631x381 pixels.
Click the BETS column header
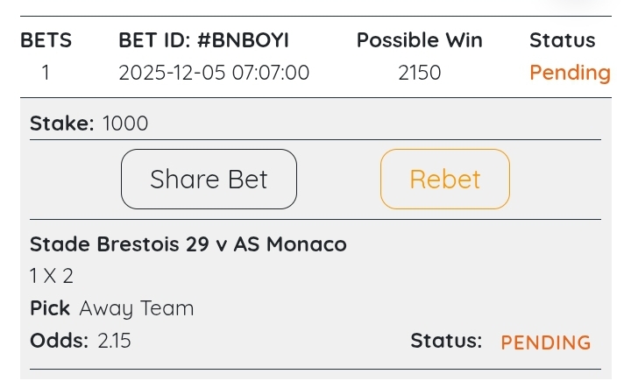point(46,40)
